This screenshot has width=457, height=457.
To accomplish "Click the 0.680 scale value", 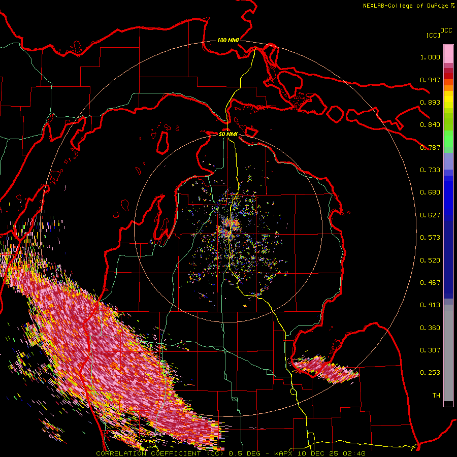I will 430,192.
